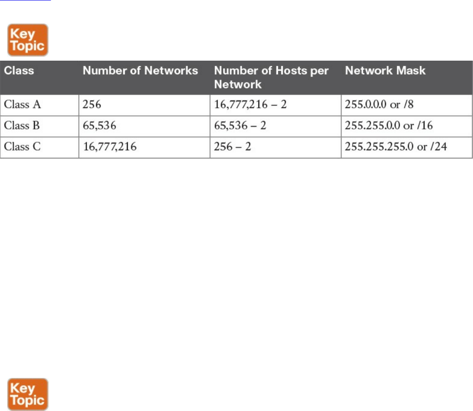This screenshot has width=473, height=411.
Task: Select the 255.0.0.0 or /8 mask cell
Action: (x=407, y=105)
